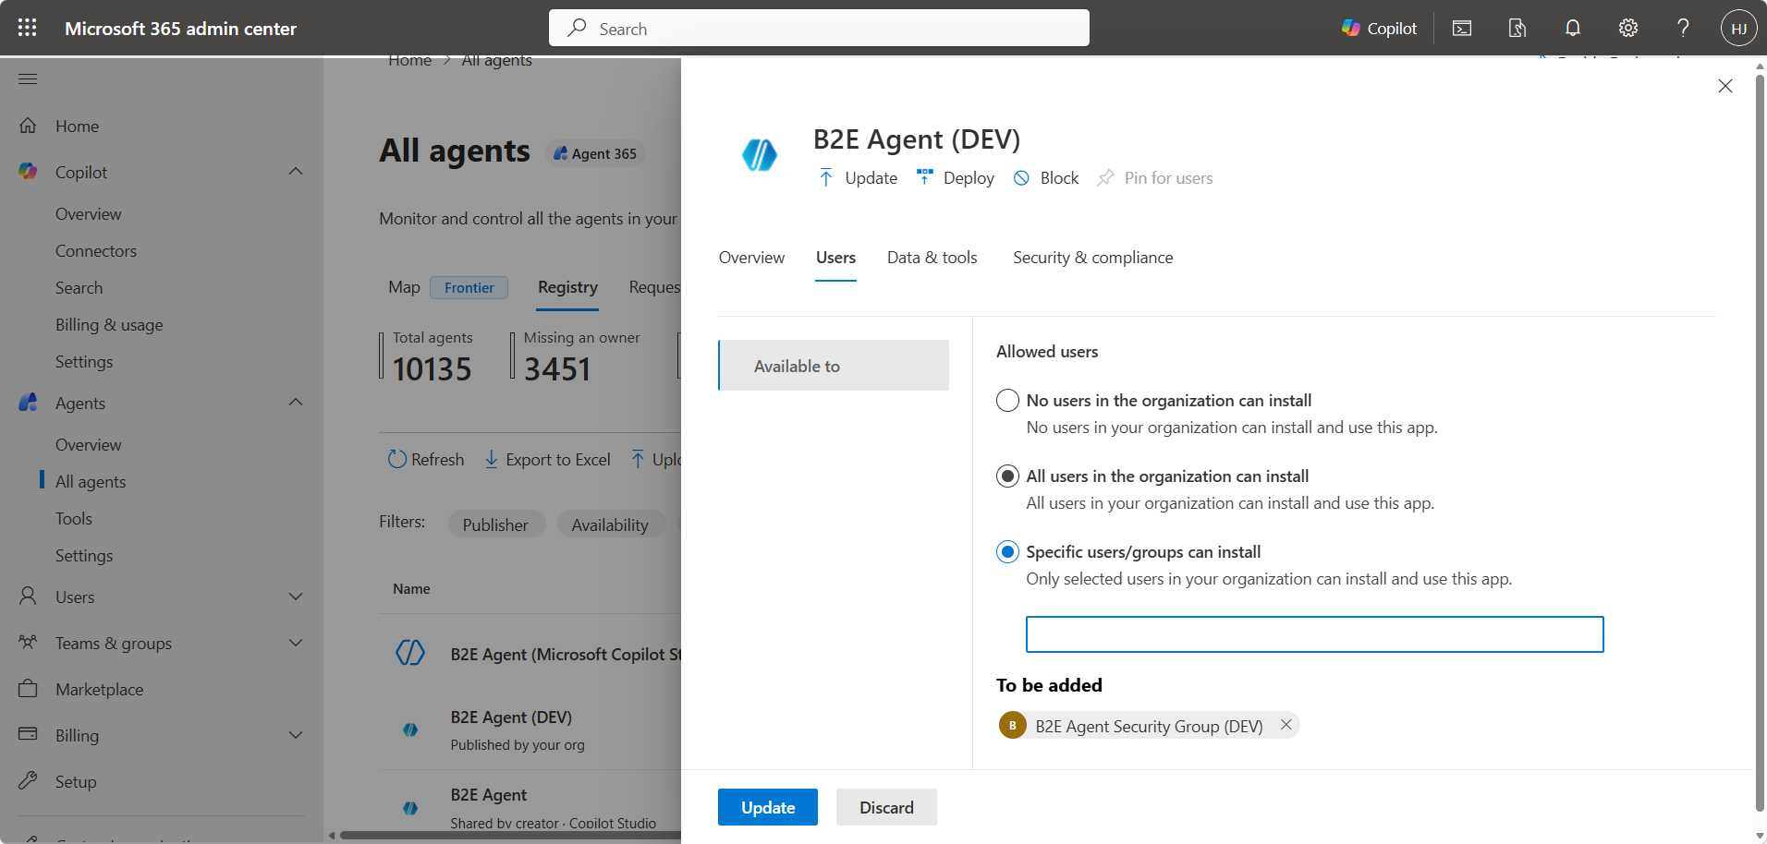Open the notifications bell
The width and height of the screenshot is (1767, 844).
[x=1573, y=28]
